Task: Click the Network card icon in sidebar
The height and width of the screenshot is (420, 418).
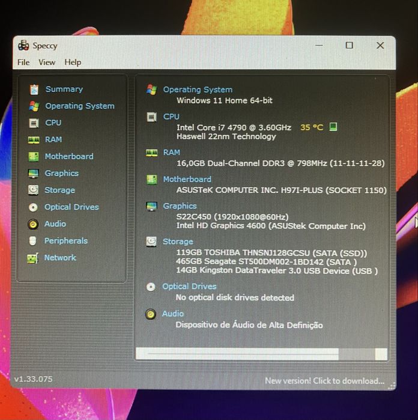Action: pos(32,258)
